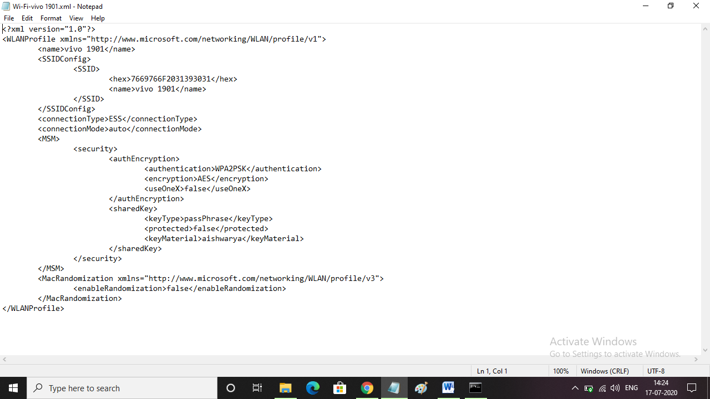Click 'false' in the protected line
The height and width of the screenshot is (399, 710).
tap(204, 228)
